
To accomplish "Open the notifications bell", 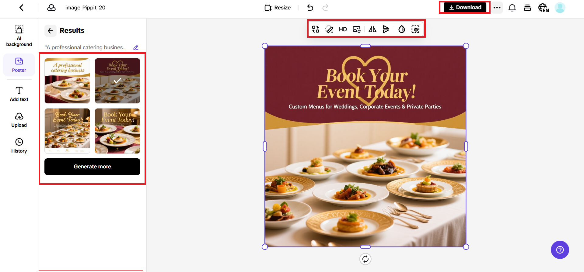I will (512, 8).
